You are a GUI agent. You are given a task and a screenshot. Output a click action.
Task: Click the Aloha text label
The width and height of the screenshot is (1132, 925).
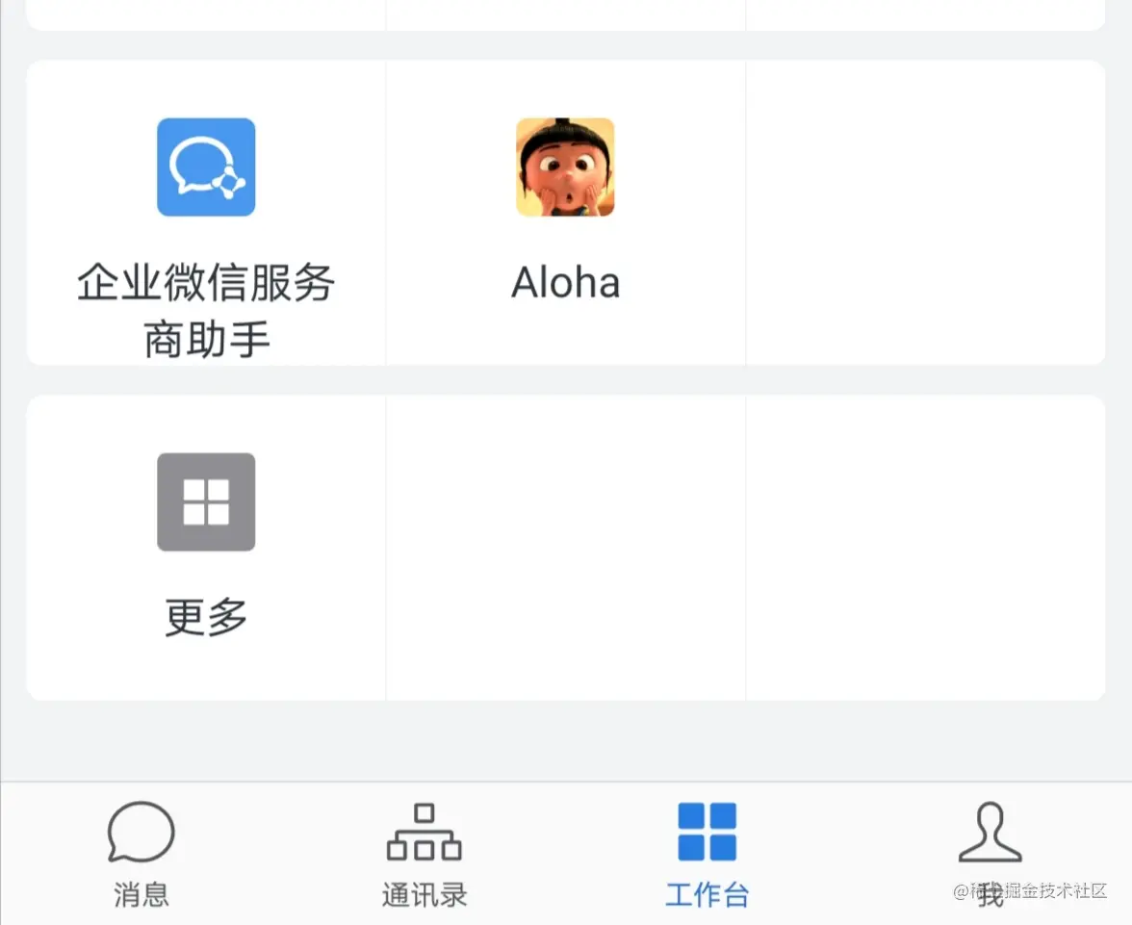(565, 282)
